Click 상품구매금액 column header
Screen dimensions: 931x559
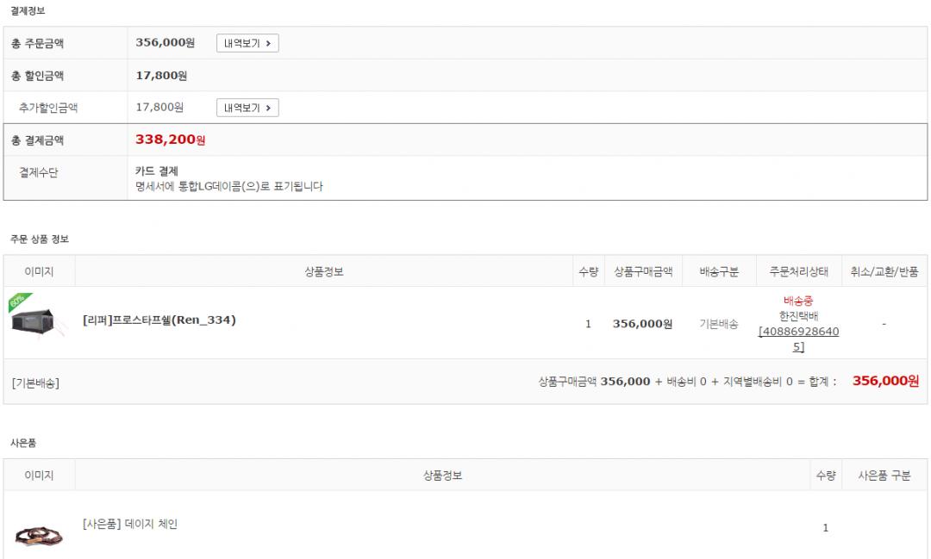click(643, 271)
